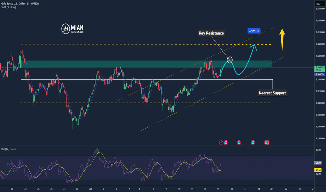Click price scale value 3,320.000

coord(320,91)
